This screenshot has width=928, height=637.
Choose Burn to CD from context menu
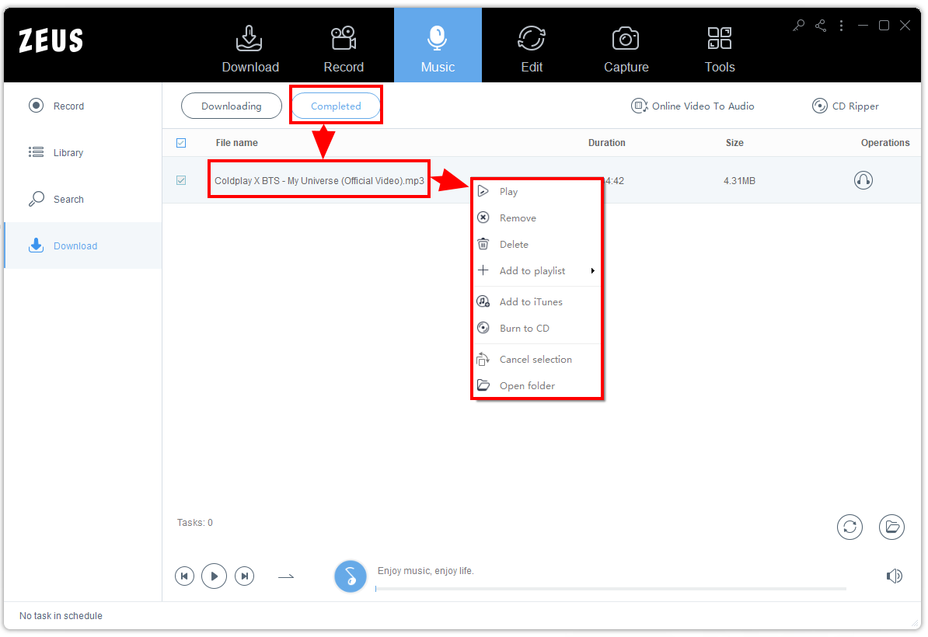click(537, 329)
